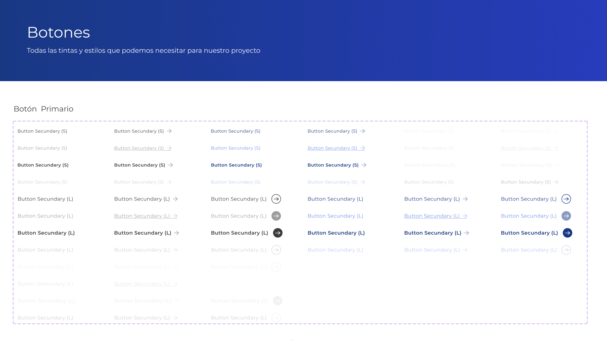Click dark blue filled circle arrow beside bold blue button
The image size is (607, 341).
coord(567,233)
